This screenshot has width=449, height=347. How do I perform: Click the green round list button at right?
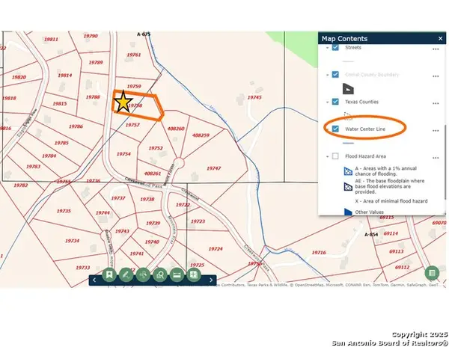(x=432, y=274)
